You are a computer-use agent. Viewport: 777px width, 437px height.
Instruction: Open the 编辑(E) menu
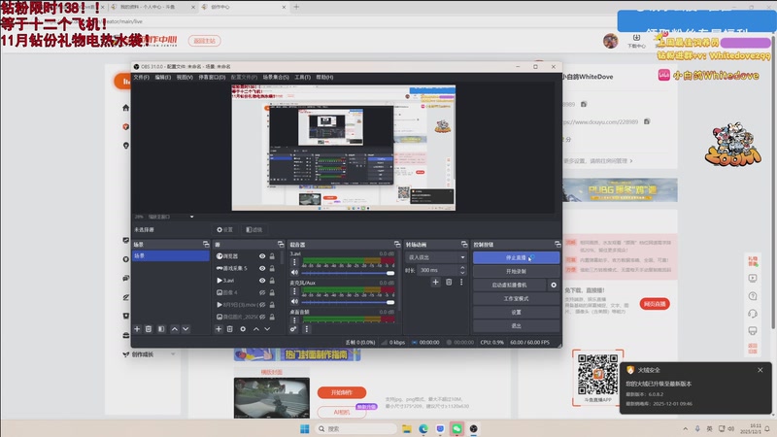coord(162,78)
